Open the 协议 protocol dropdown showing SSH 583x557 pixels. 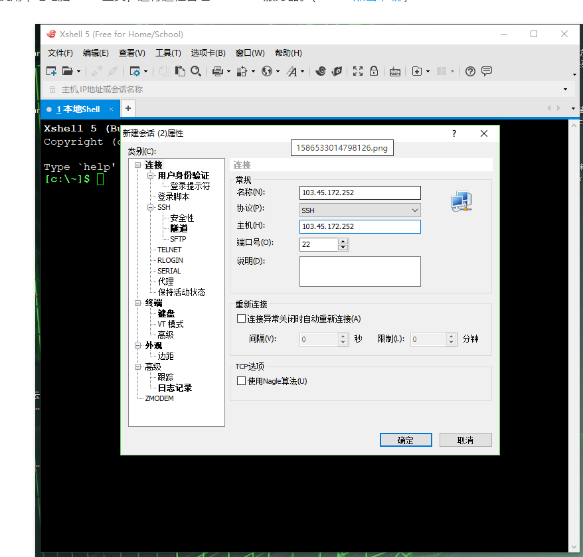(360, 210)
